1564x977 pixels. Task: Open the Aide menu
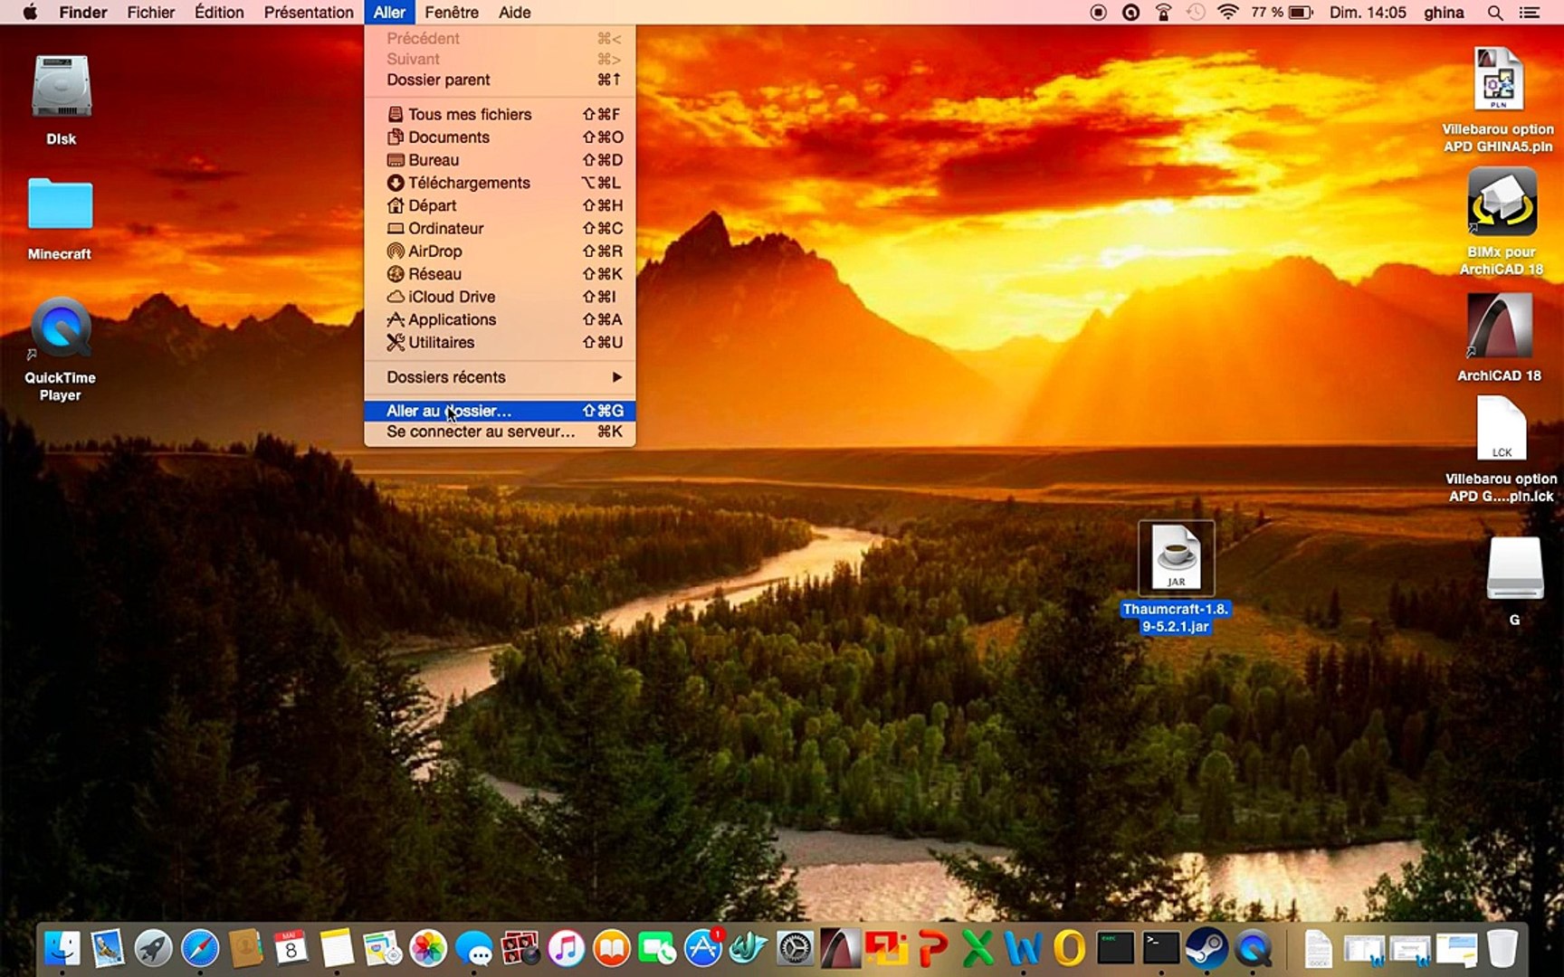click(x=515, y=13)
